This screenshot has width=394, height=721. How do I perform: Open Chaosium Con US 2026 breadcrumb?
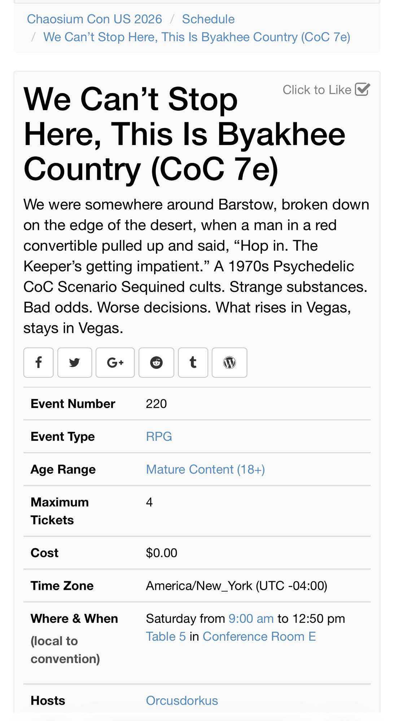95,19
